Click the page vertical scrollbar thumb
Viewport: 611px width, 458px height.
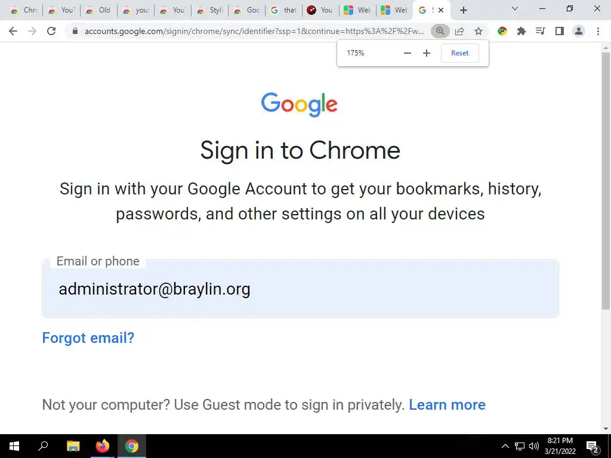pos(606,181)
